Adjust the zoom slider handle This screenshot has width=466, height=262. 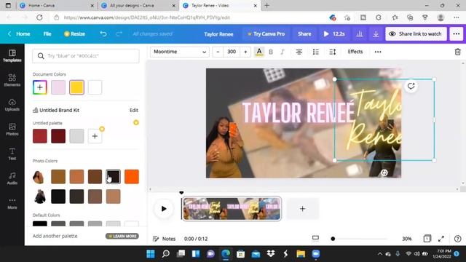(x=333, y=239)
